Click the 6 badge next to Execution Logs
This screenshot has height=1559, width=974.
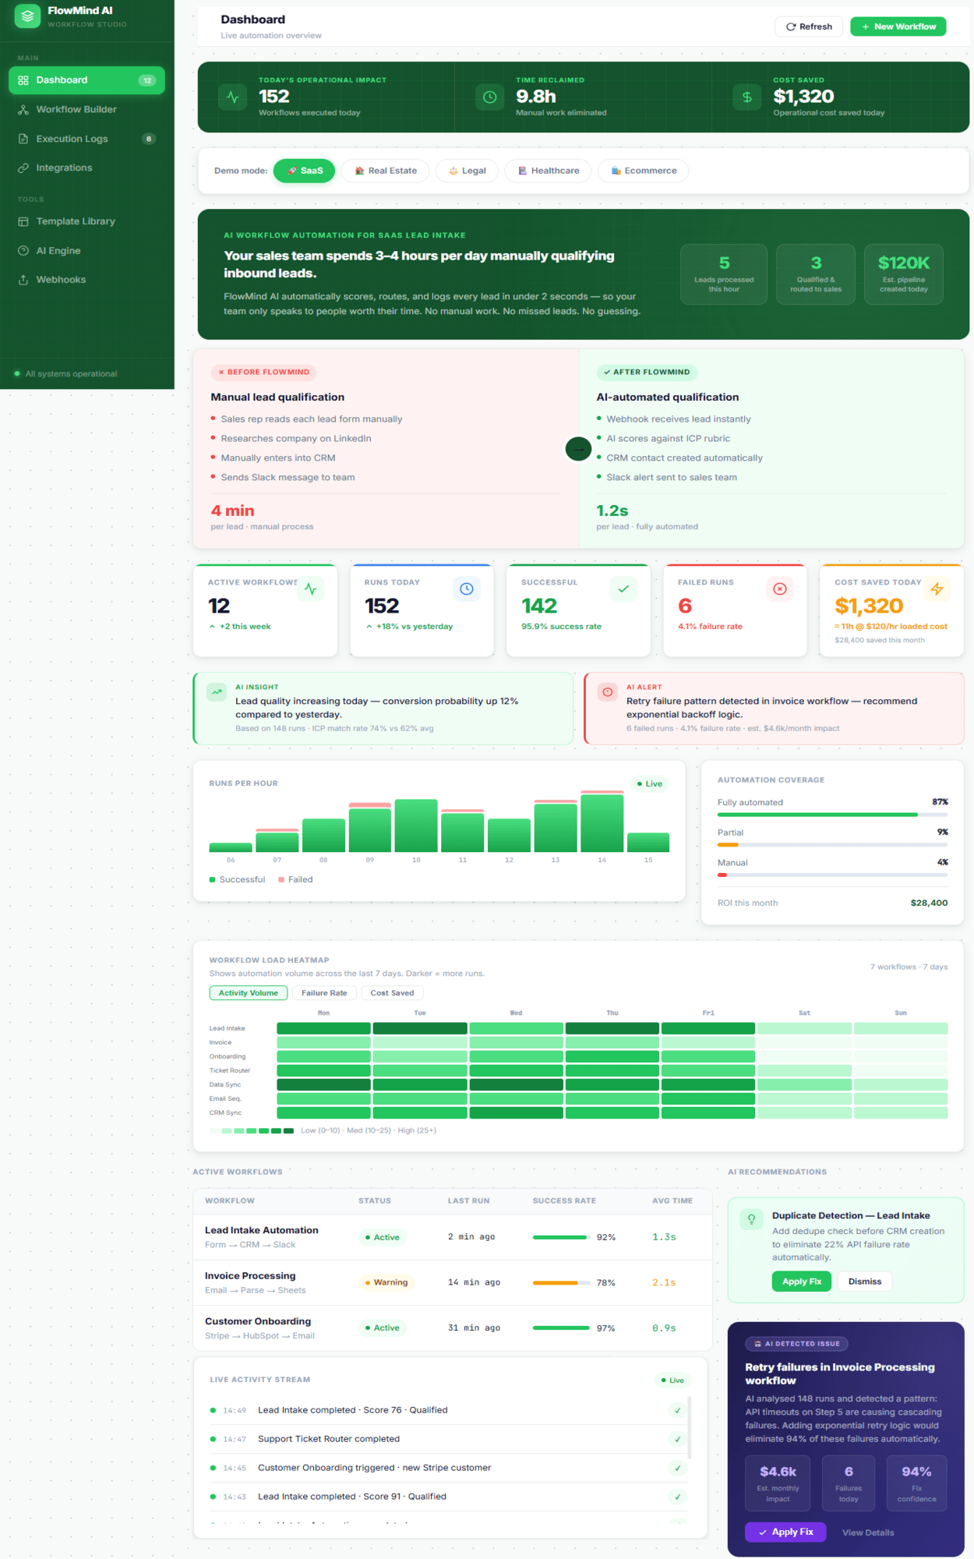coord(149,139)
